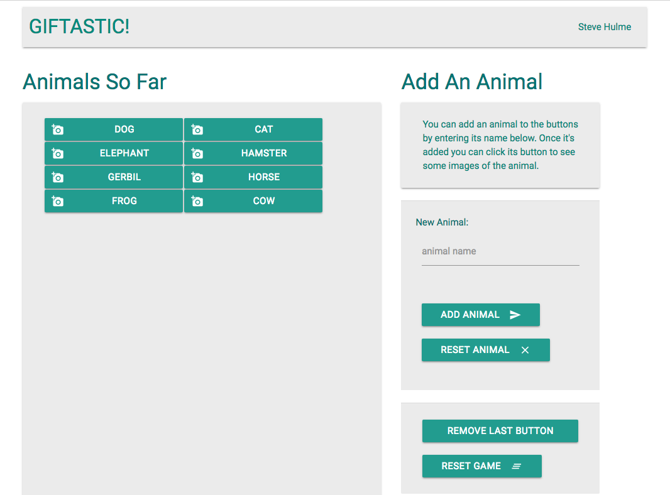Screen dimensions: 670x495
Task: Click the camera icon on the Elephant button
Action: [x=58, y=153]
